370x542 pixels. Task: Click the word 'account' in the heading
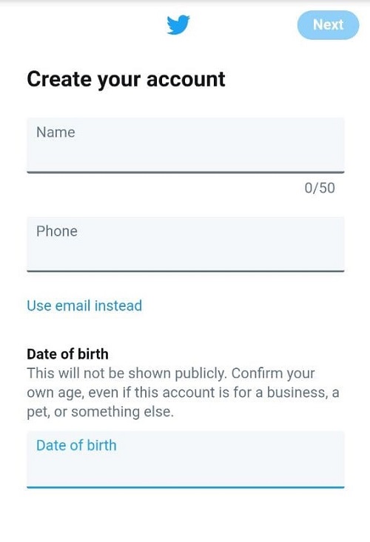(186, 79)
